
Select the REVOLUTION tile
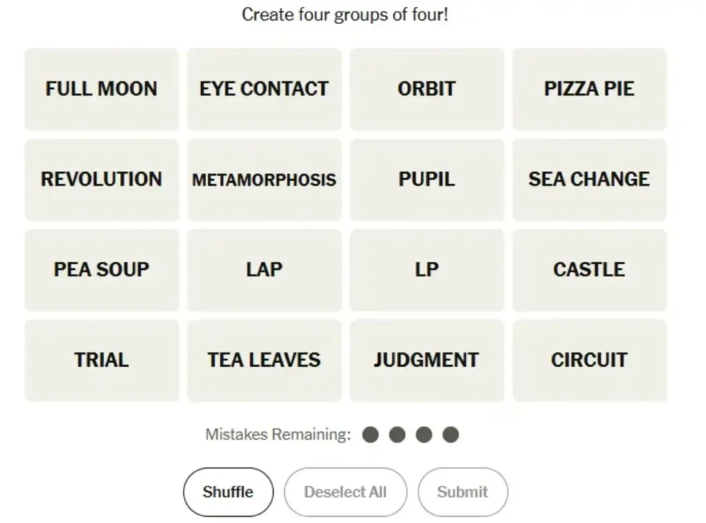click(x=101, y=180)
